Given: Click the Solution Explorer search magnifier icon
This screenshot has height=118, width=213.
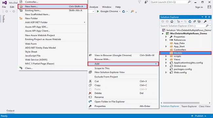Looking at the screenshot, I should click(x=207, y=26).
